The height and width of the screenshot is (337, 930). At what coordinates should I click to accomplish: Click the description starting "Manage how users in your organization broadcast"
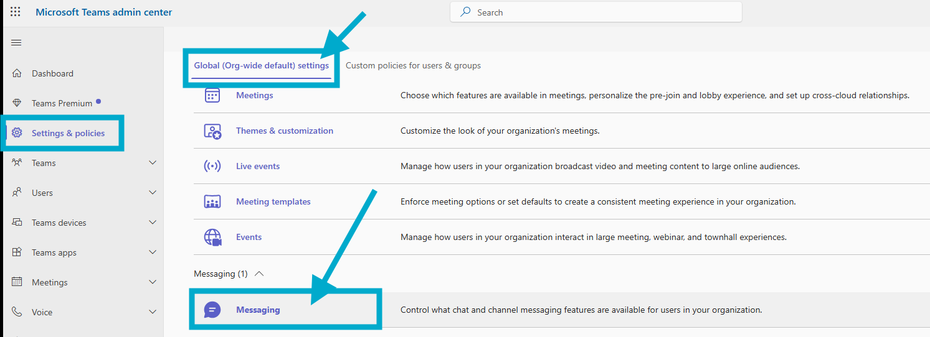(600, 166)
